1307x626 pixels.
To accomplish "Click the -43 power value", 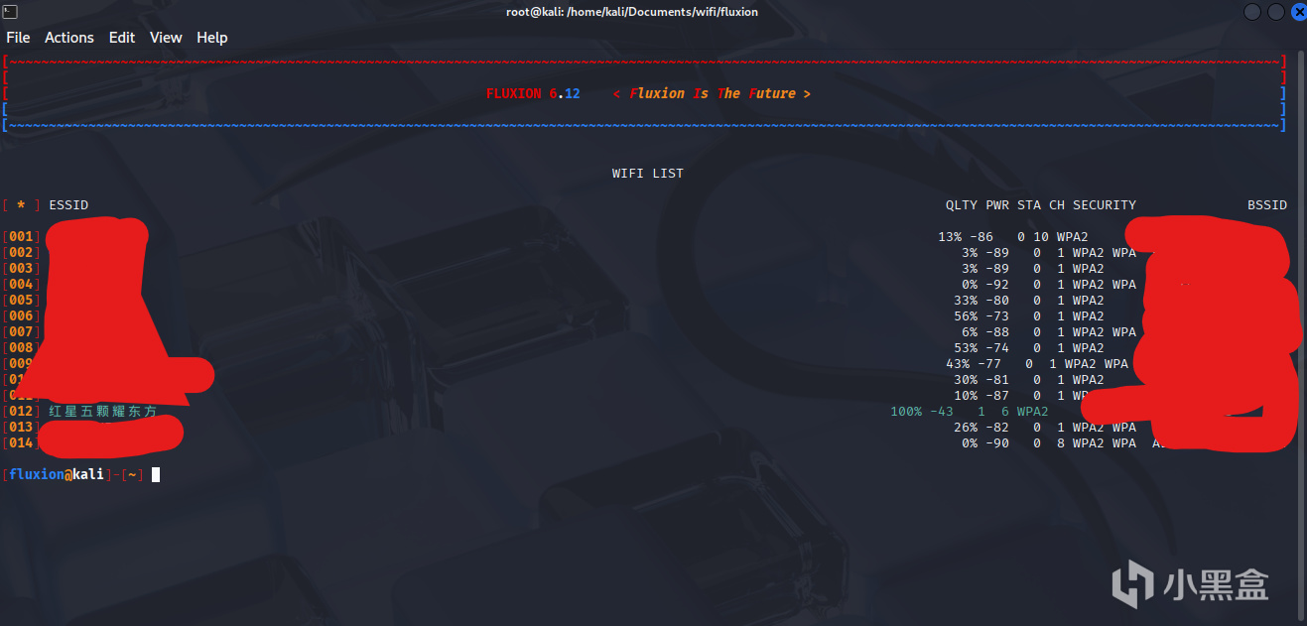I will click(942, 412).
